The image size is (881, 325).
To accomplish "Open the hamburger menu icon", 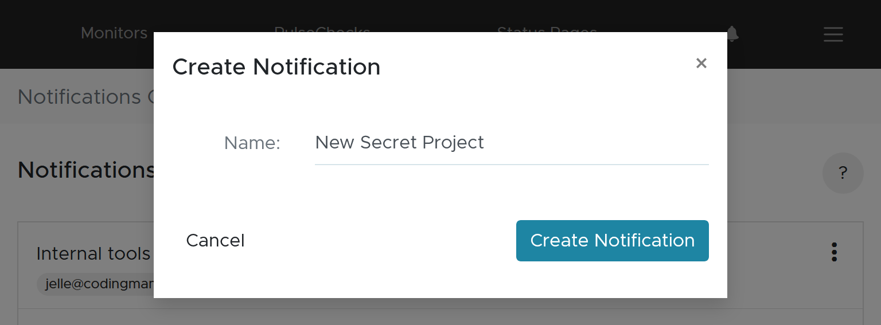I will click(833, 34).
